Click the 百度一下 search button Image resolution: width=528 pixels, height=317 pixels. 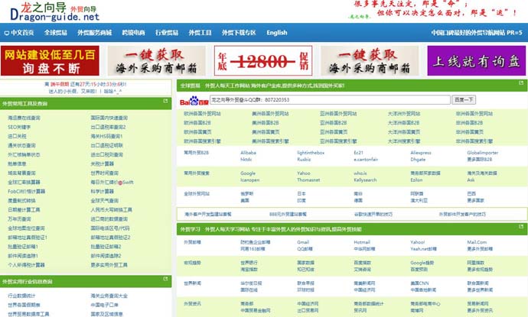464,100
